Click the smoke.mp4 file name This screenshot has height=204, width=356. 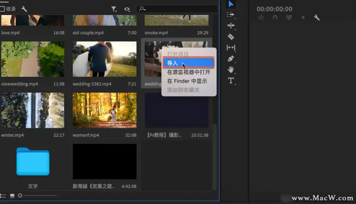click(x=156, y=33)
